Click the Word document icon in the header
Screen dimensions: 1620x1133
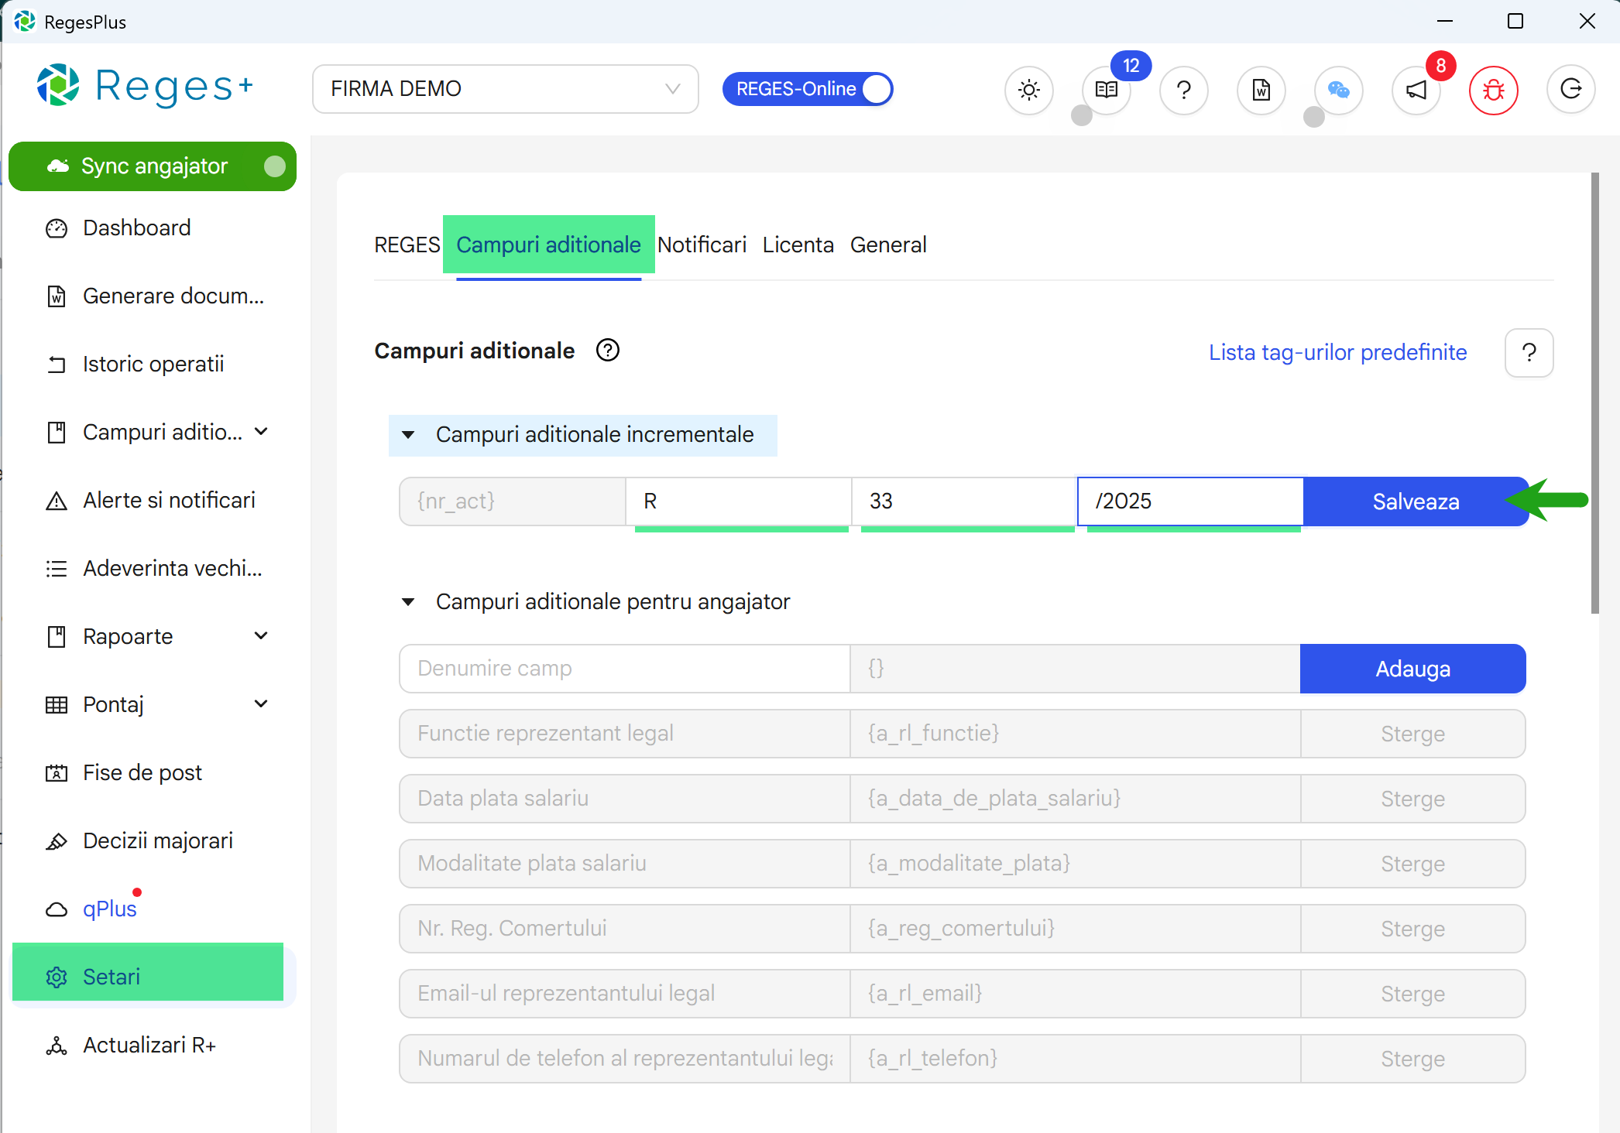(1261, 90)
